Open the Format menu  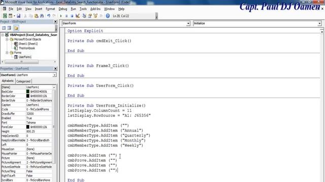point(50,9)
